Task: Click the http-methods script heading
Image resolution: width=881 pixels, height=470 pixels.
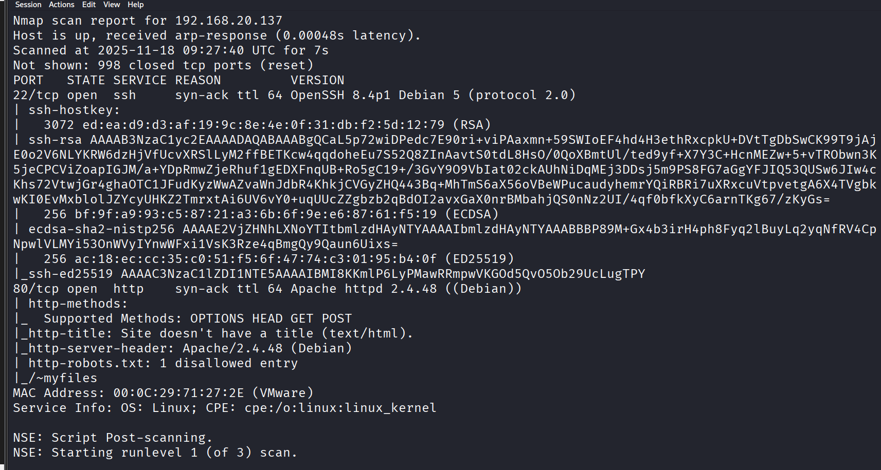Action: point(77,304)
